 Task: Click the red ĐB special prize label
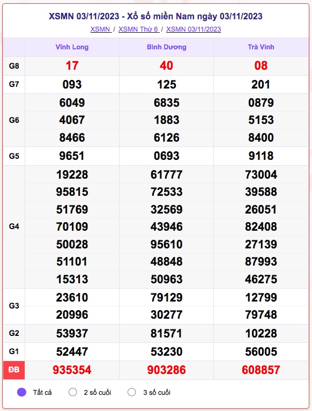14,370
